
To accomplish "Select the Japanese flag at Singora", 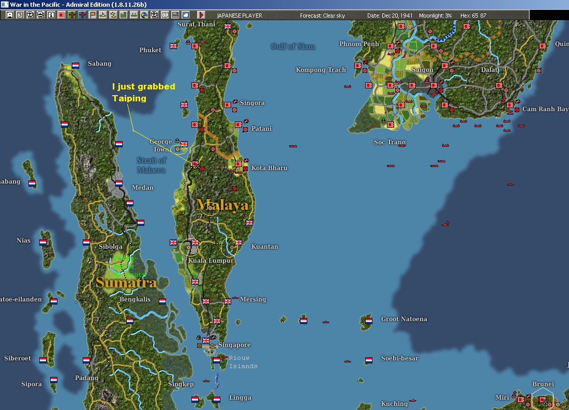I will click(228, 105).
